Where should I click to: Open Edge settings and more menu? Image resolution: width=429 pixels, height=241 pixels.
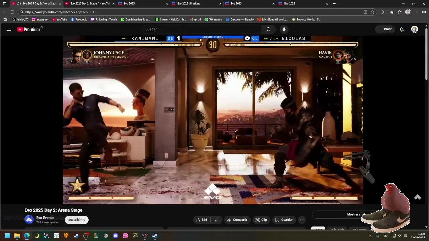[x=416, y=12]
